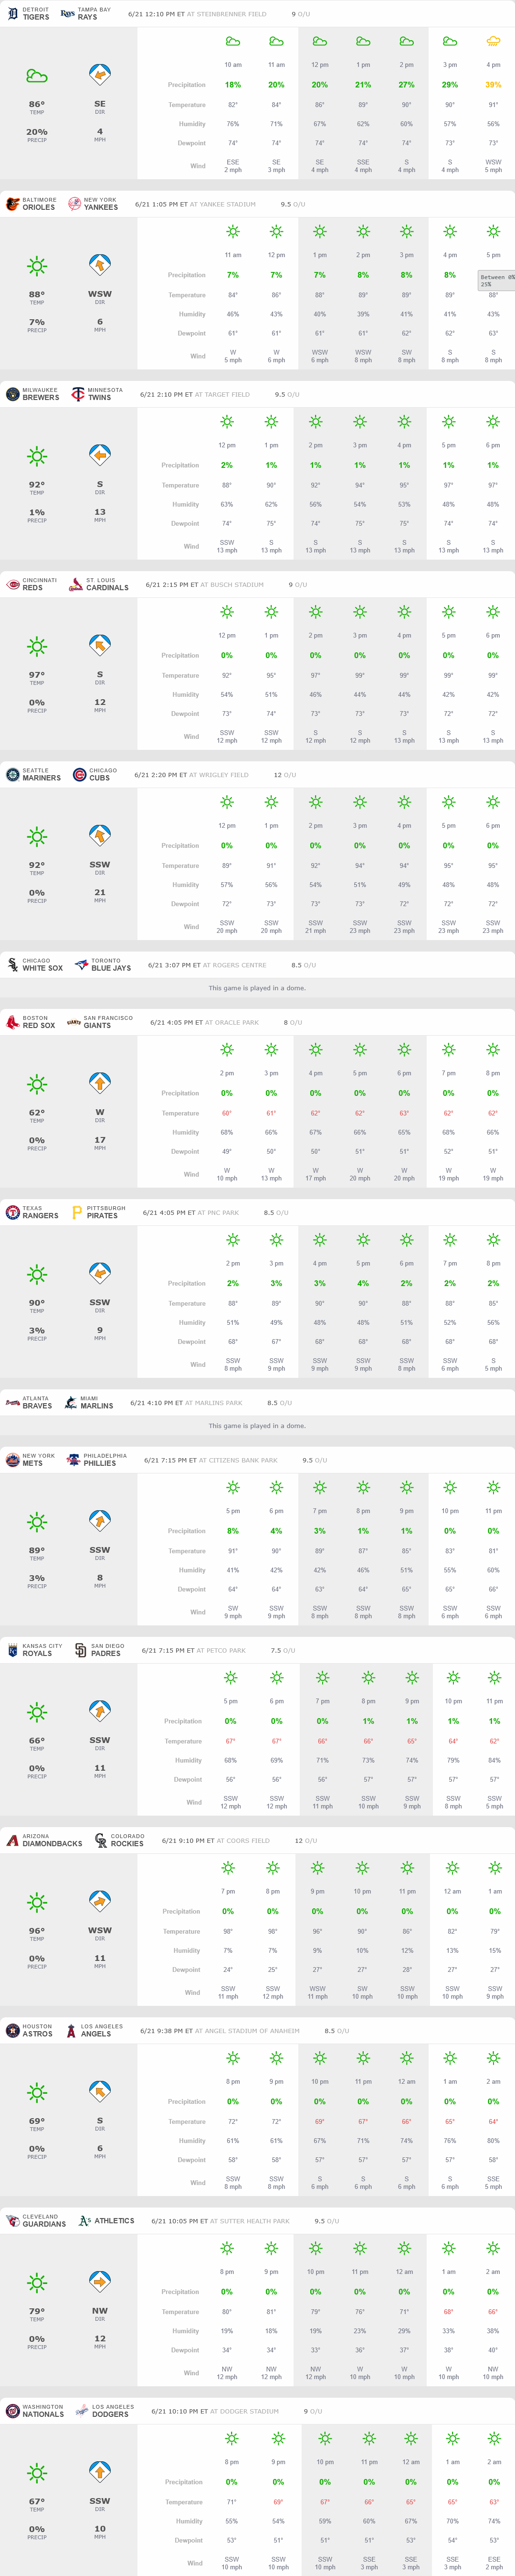Click "AT CITIZENS BANK PARK" venue text
The width and height of the screenshot is (515, 2576).
coord(239,1460)
